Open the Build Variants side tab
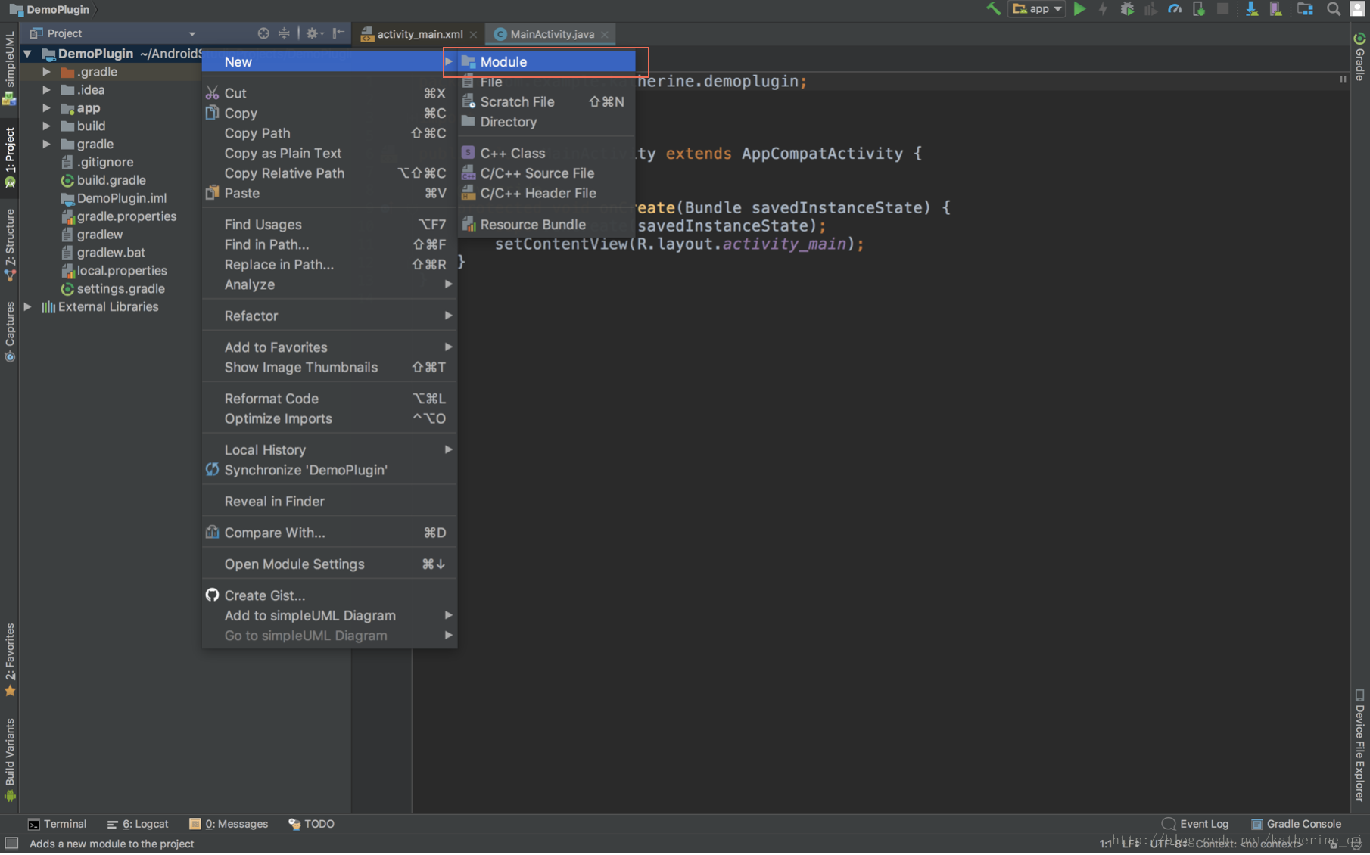 tap(10, 760)
